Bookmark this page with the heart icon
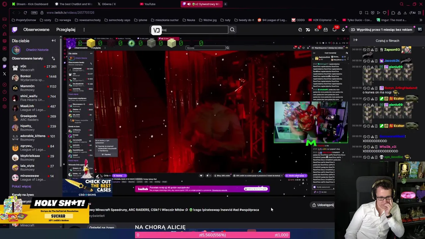Viewport: 425px width, 239px height. [x=384, y=13]
